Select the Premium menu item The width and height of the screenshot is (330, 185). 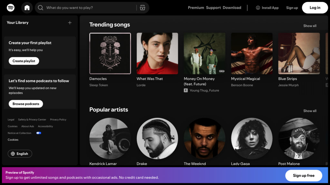(x=196, y=7)
